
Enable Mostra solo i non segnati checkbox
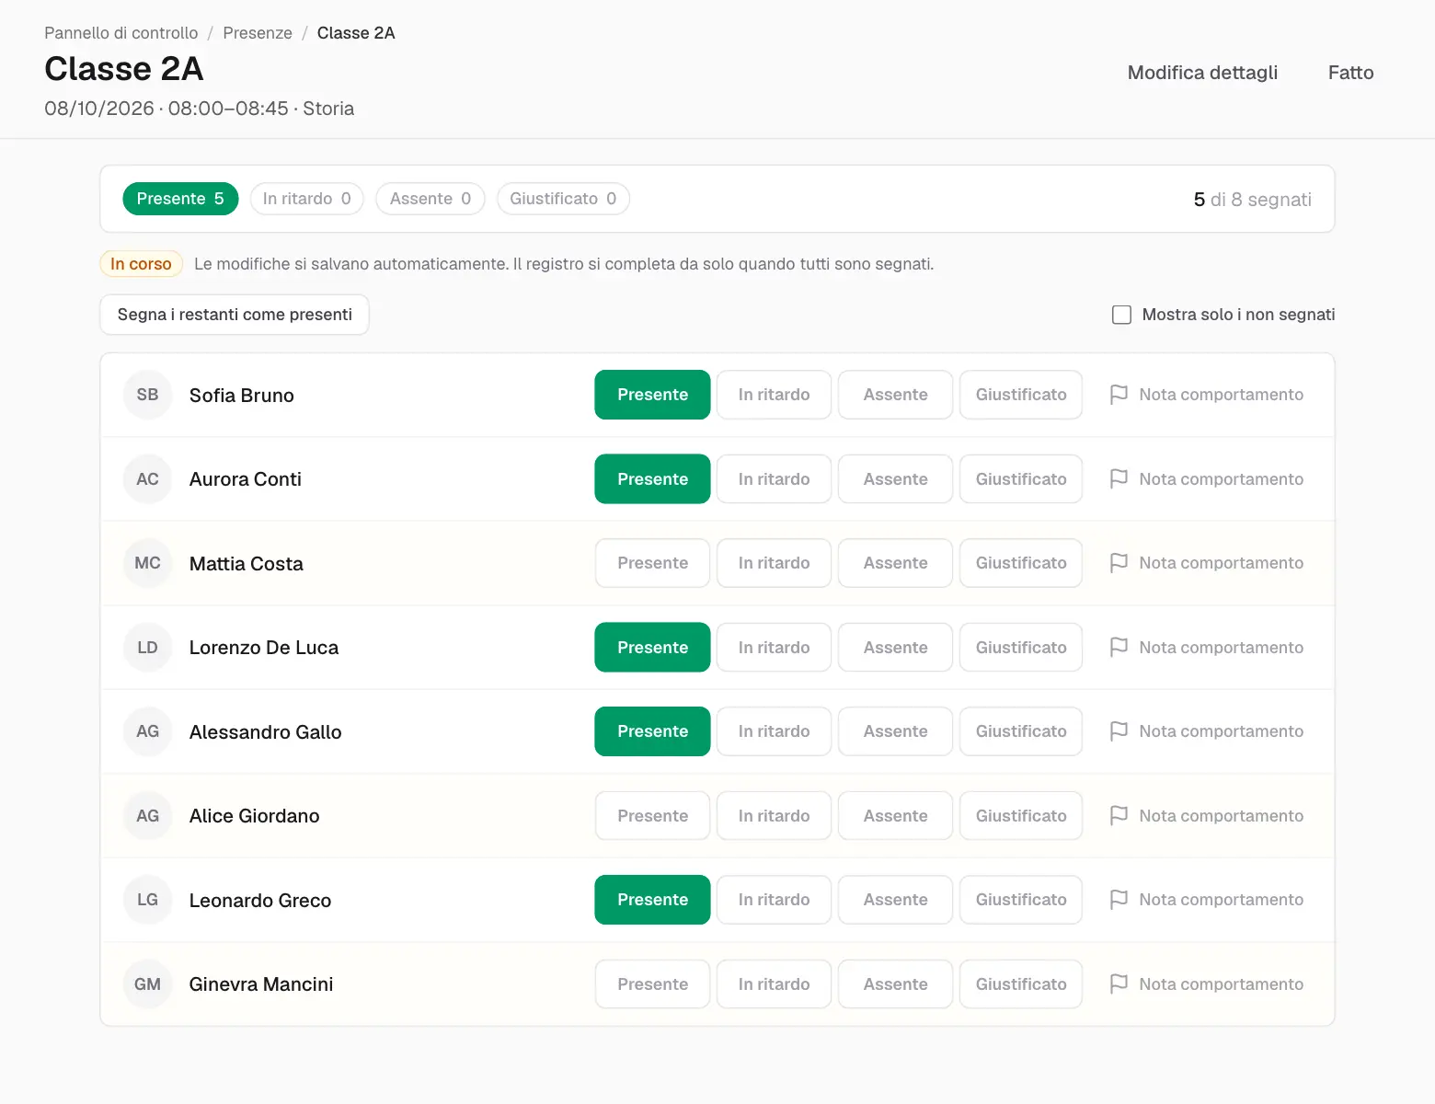[1121, 315]
